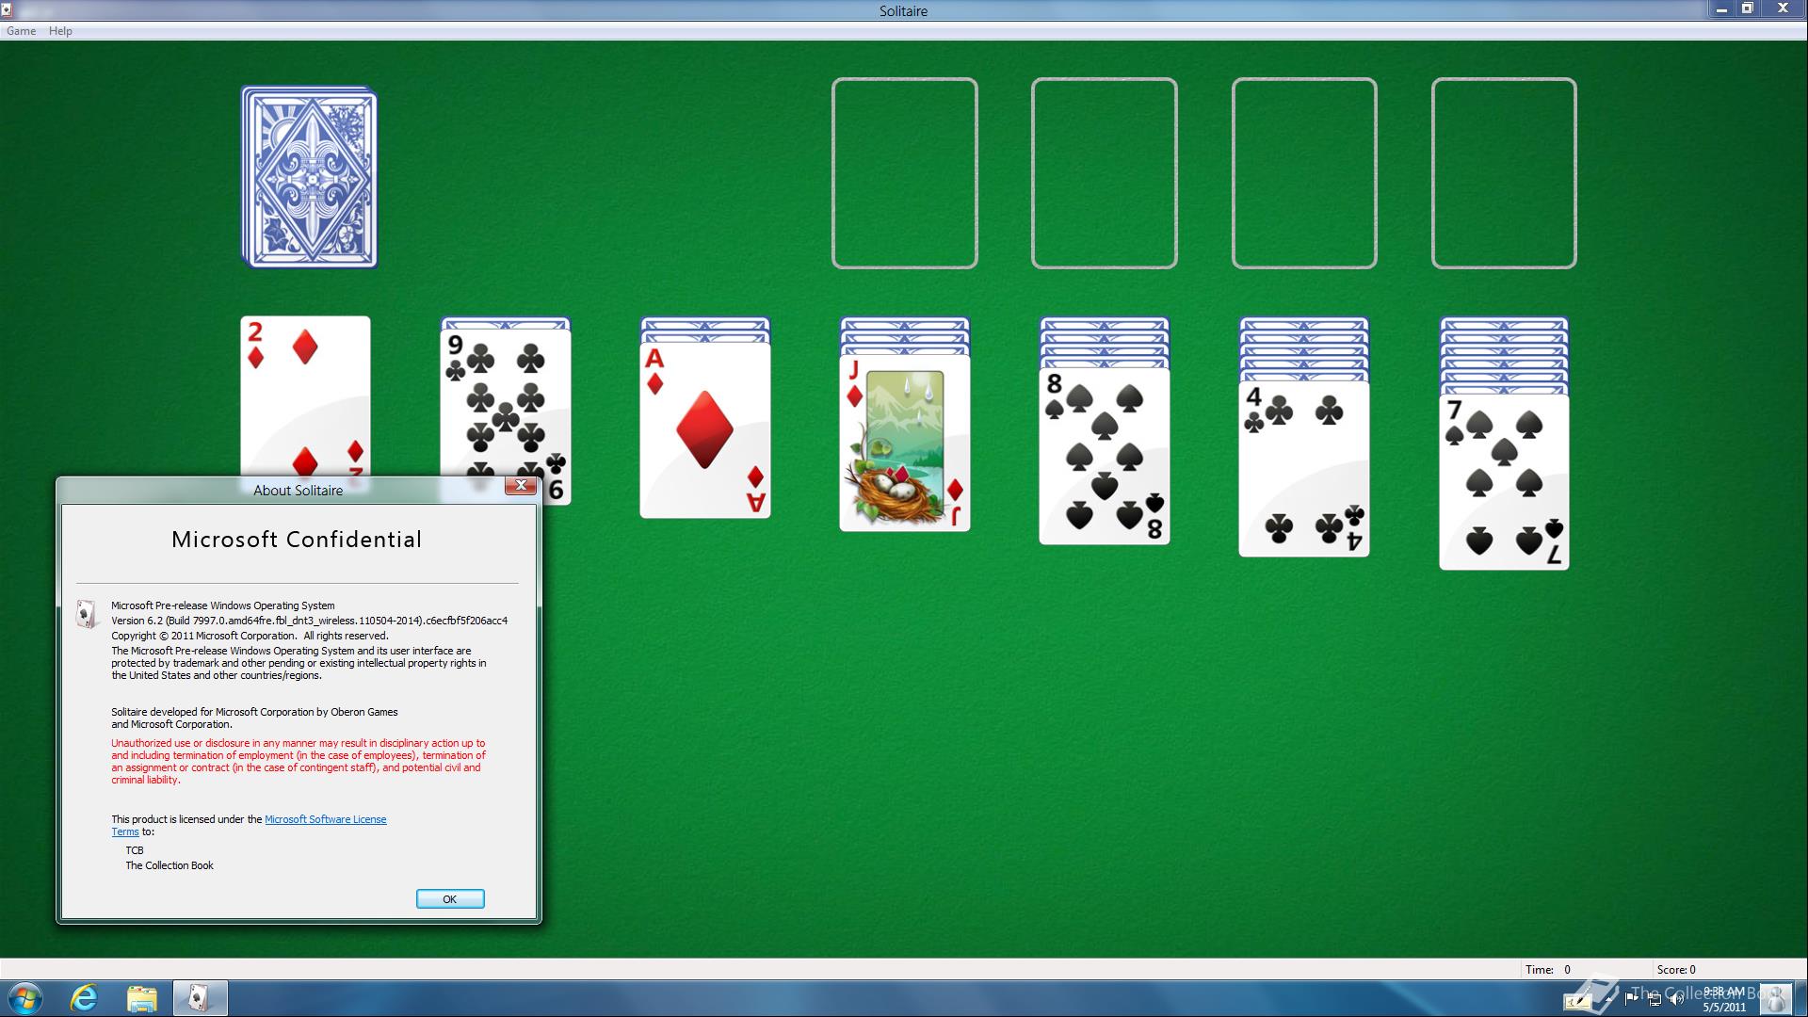The image size is (1808, 1017).
Task: Click the first empty foundation slot
Action: pos(904,173)
